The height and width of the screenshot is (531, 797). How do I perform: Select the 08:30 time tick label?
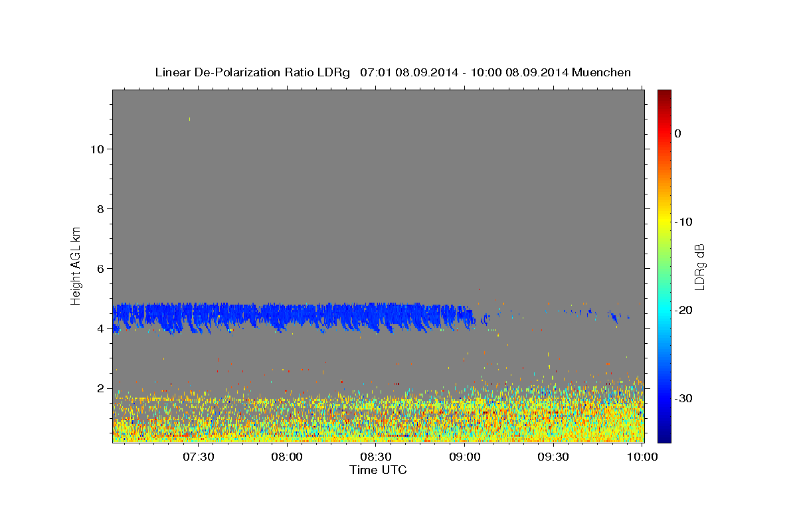[x=376, y=457]
